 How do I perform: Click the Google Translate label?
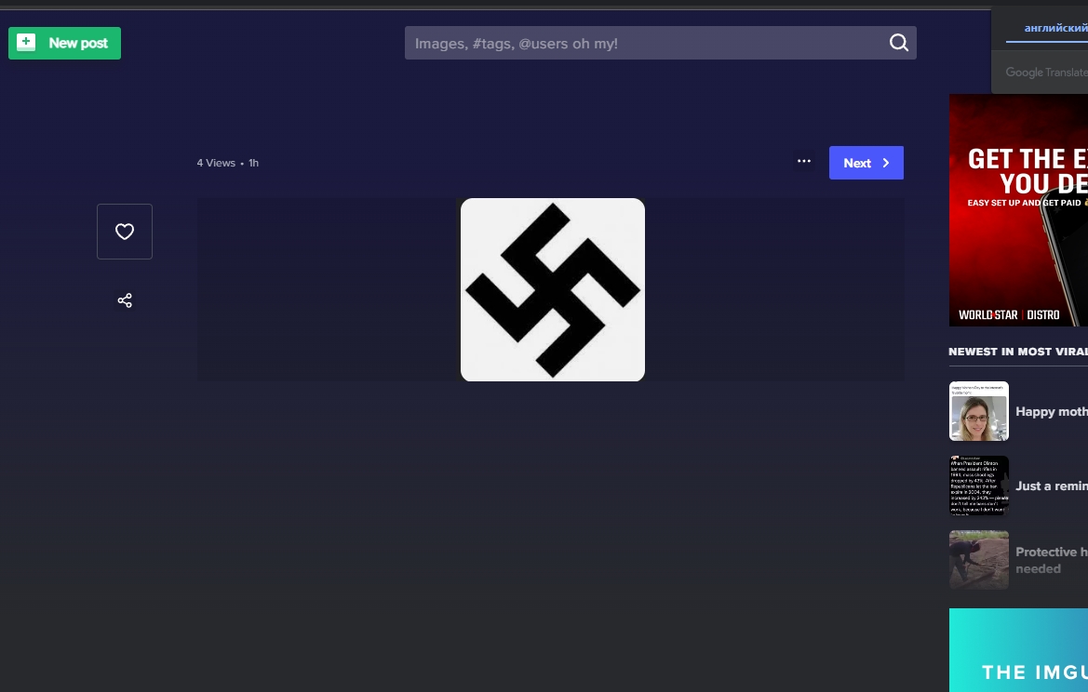1046,73
